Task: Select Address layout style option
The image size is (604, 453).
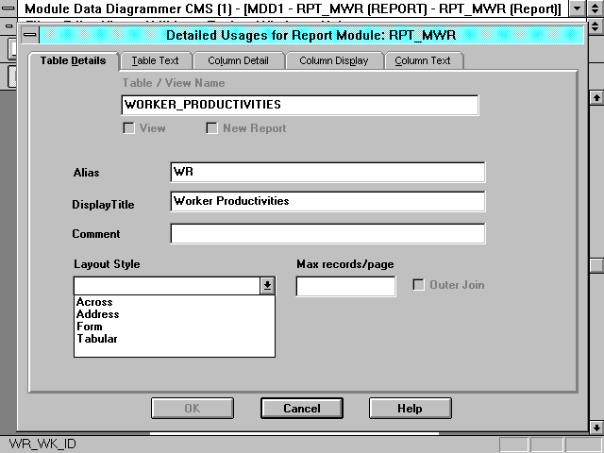Action: (98, 314)
